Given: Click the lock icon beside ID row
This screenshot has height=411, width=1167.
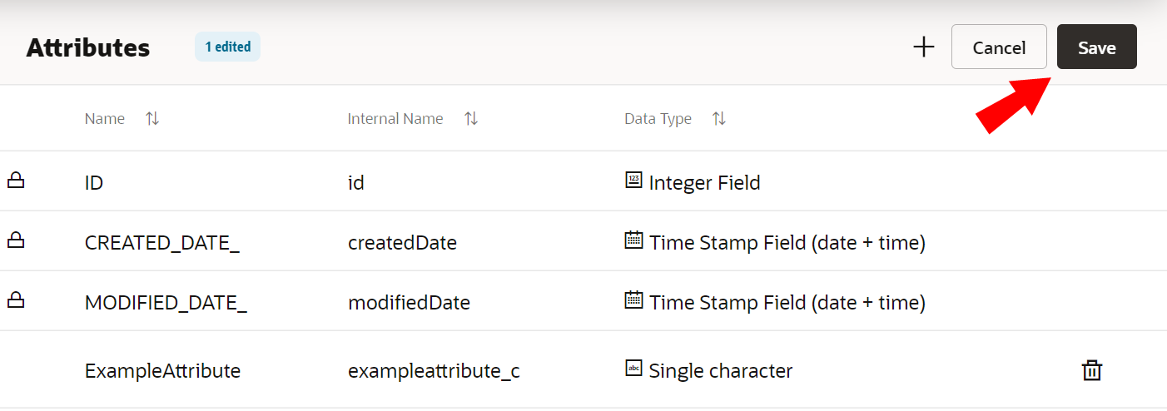Looking at the screenshot, I should (x=16, y=181).
